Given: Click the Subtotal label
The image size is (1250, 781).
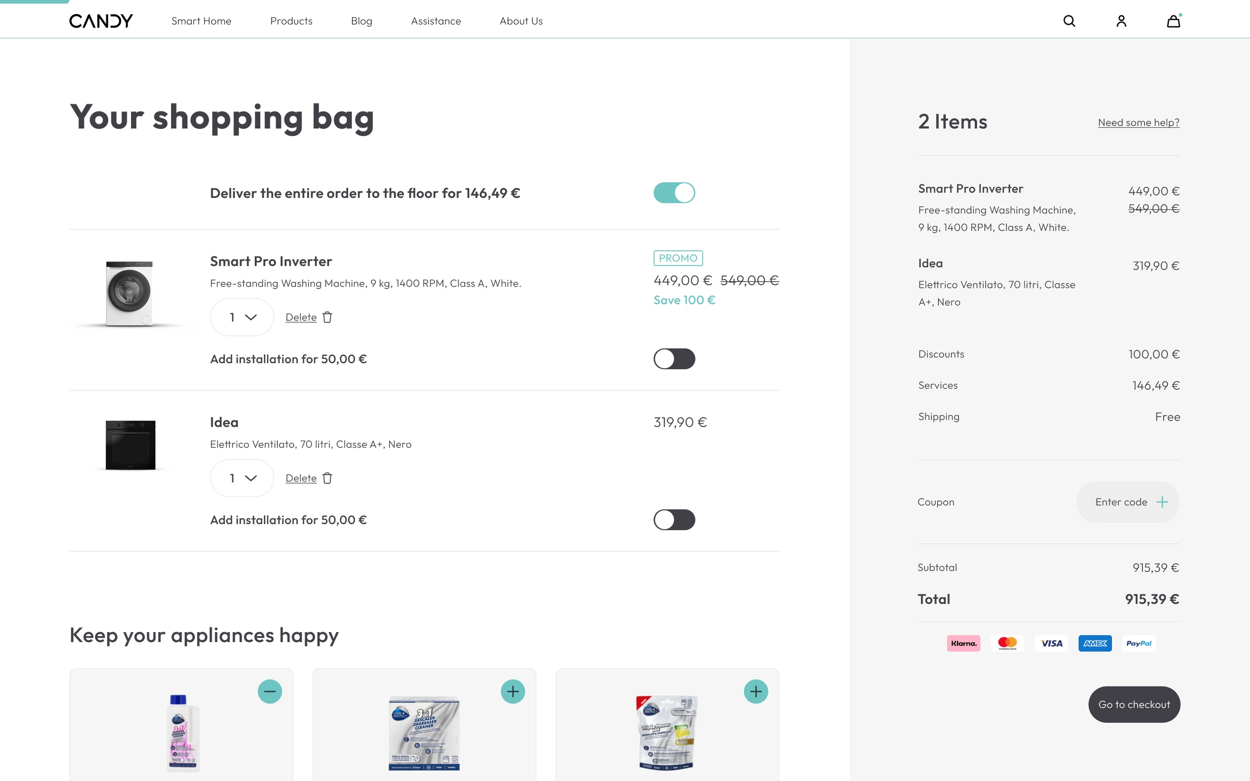Looking at the screenshot, I should pyautogui.click(x=937, y=568).
